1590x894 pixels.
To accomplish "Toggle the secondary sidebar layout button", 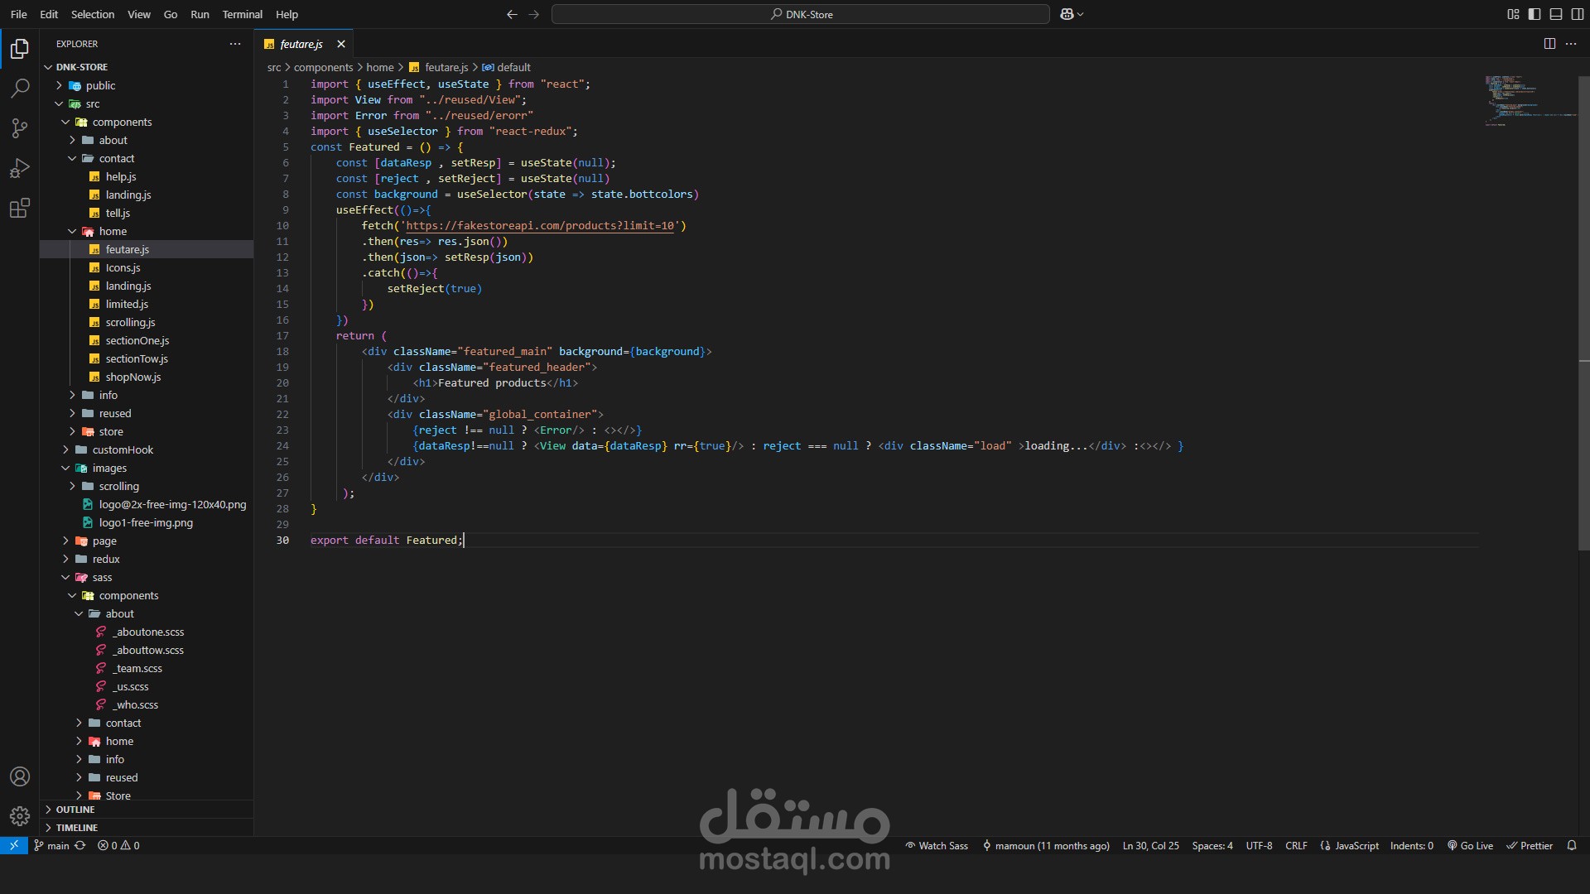I will pos(1578,14).
